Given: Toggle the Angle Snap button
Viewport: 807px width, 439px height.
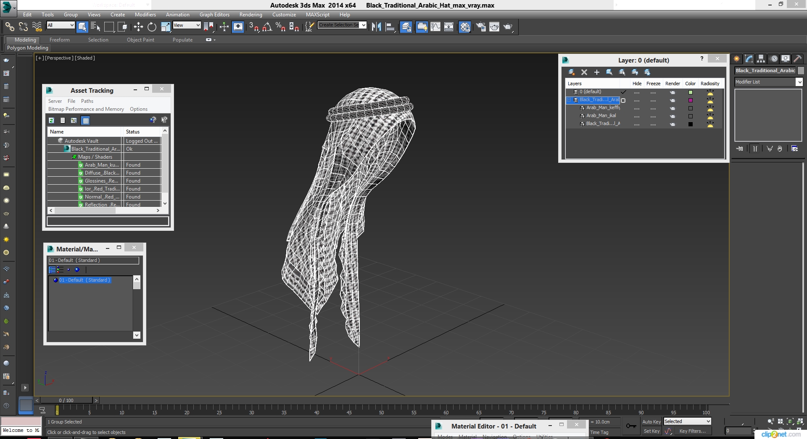Looking at the screenshot, I should point(267,27).
